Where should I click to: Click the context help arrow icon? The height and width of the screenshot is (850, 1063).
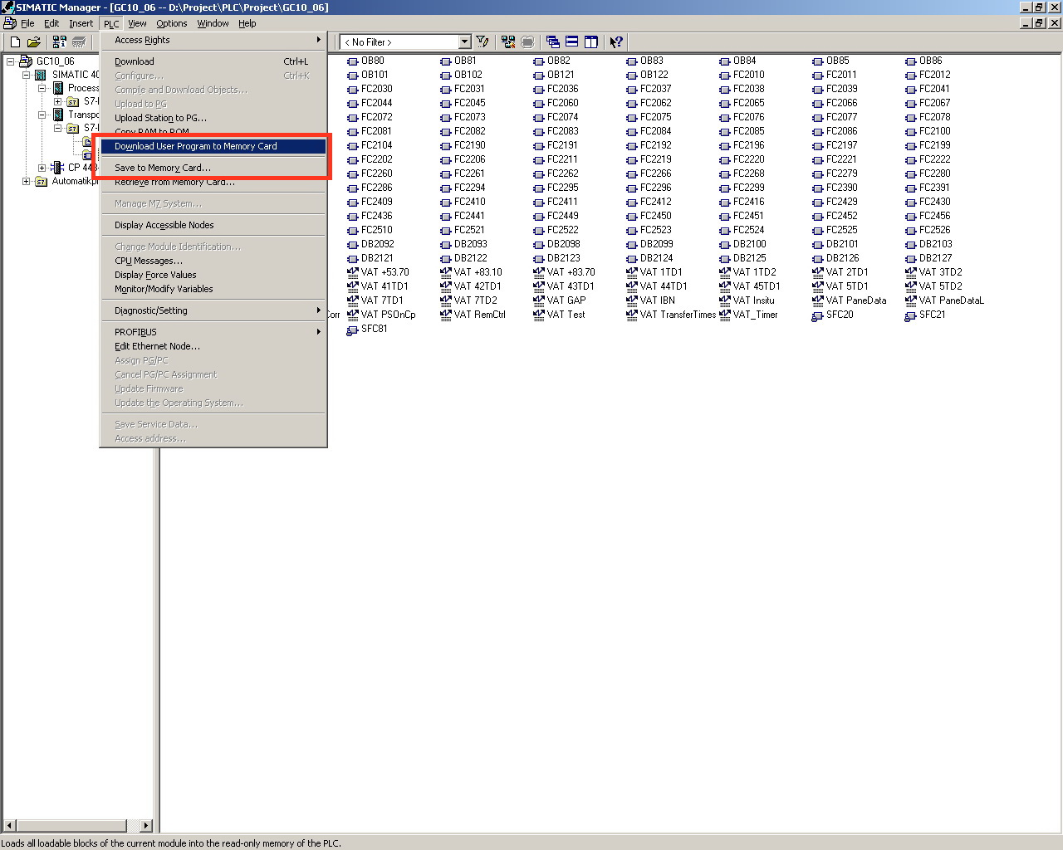[x=616, y=42]
